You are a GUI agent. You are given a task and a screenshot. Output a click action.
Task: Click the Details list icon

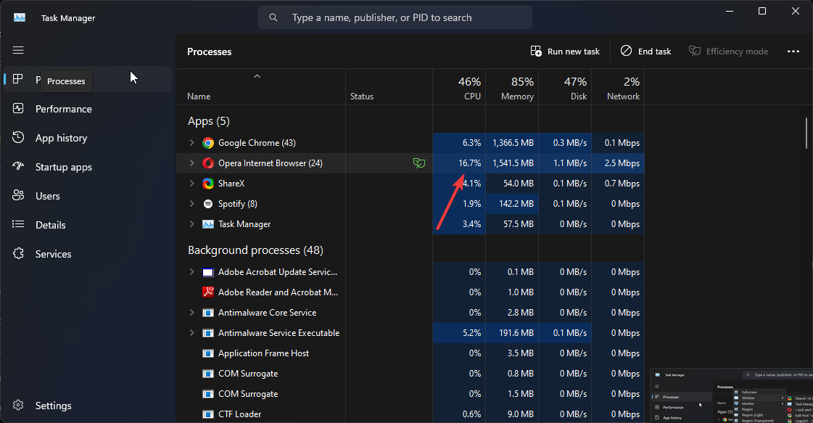pyautogui.click(x=18, y=224)
